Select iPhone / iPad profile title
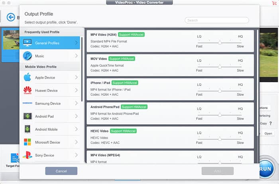This screenshot has width=279, height=184. tap(100, 83)
